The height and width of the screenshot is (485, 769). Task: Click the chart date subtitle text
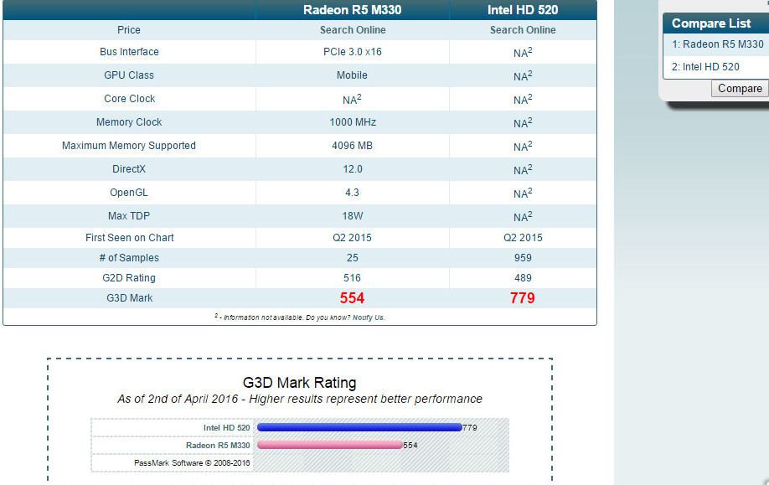click(300, 400)
